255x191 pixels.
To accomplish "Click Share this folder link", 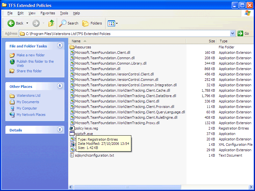I will pyautogui.click(x=29, y=71).
